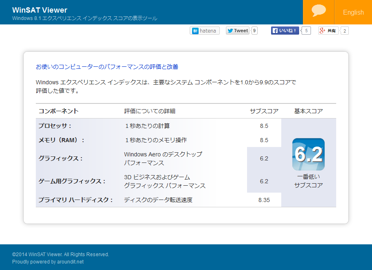Open the tweet count bubble showing 9
The image size is (372, 270).
click(254, 31)
